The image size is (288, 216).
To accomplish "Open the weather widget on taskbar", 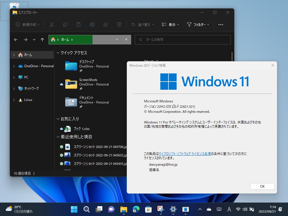I will pyautogui.click(x=19, y=209).
